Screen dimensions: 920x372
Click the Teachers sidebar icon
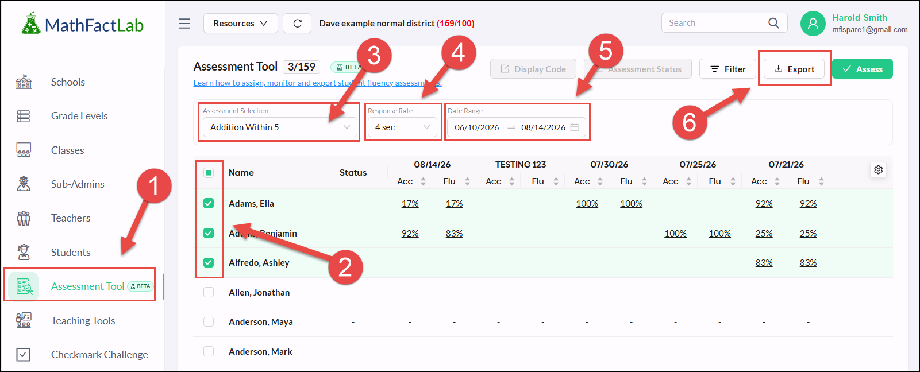(24, 218)
